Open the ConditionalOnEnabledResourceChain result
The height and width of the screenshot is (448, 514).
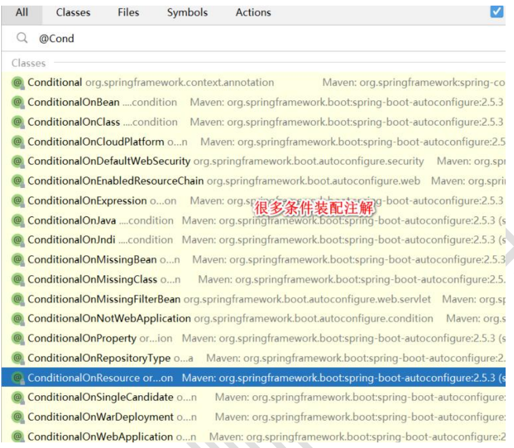click(254, 181)
